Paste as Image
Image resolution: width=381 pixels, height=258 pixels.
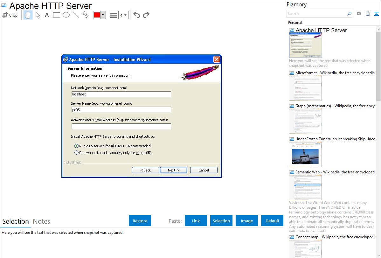point(247,221)
